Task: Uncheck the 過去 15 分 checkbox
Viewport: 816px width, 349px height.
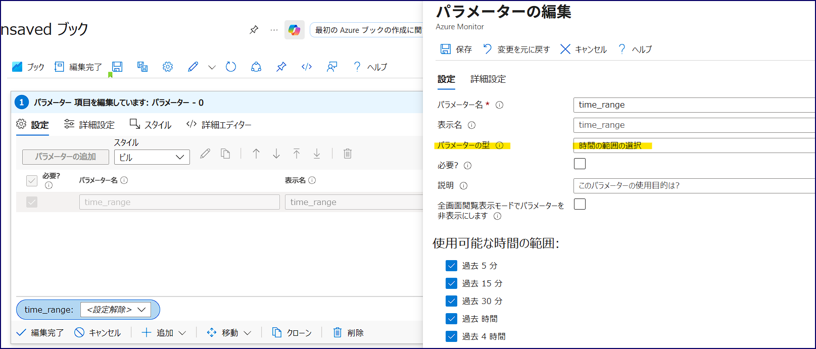Action: 451,283
